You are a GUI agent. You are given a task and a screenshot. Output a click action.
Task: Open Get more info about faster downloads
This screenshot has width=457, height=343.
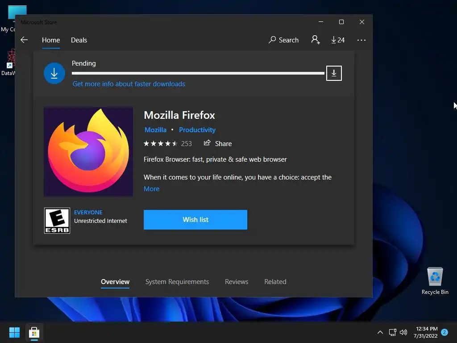(x=129, y=84)
